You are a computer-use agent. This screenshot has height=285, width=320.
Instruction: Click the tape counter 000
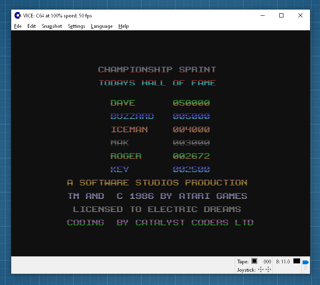pyautogui.click(x=267, y=262)
